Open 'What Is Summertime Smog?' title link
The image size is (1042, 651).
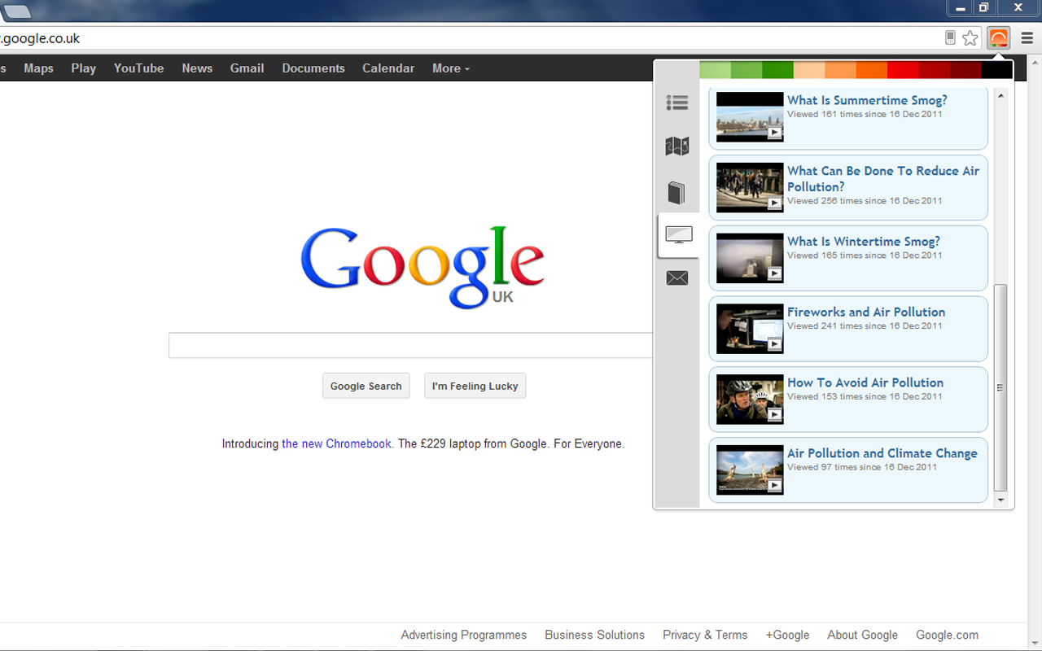pyautogui.click(x=867, y=100)
